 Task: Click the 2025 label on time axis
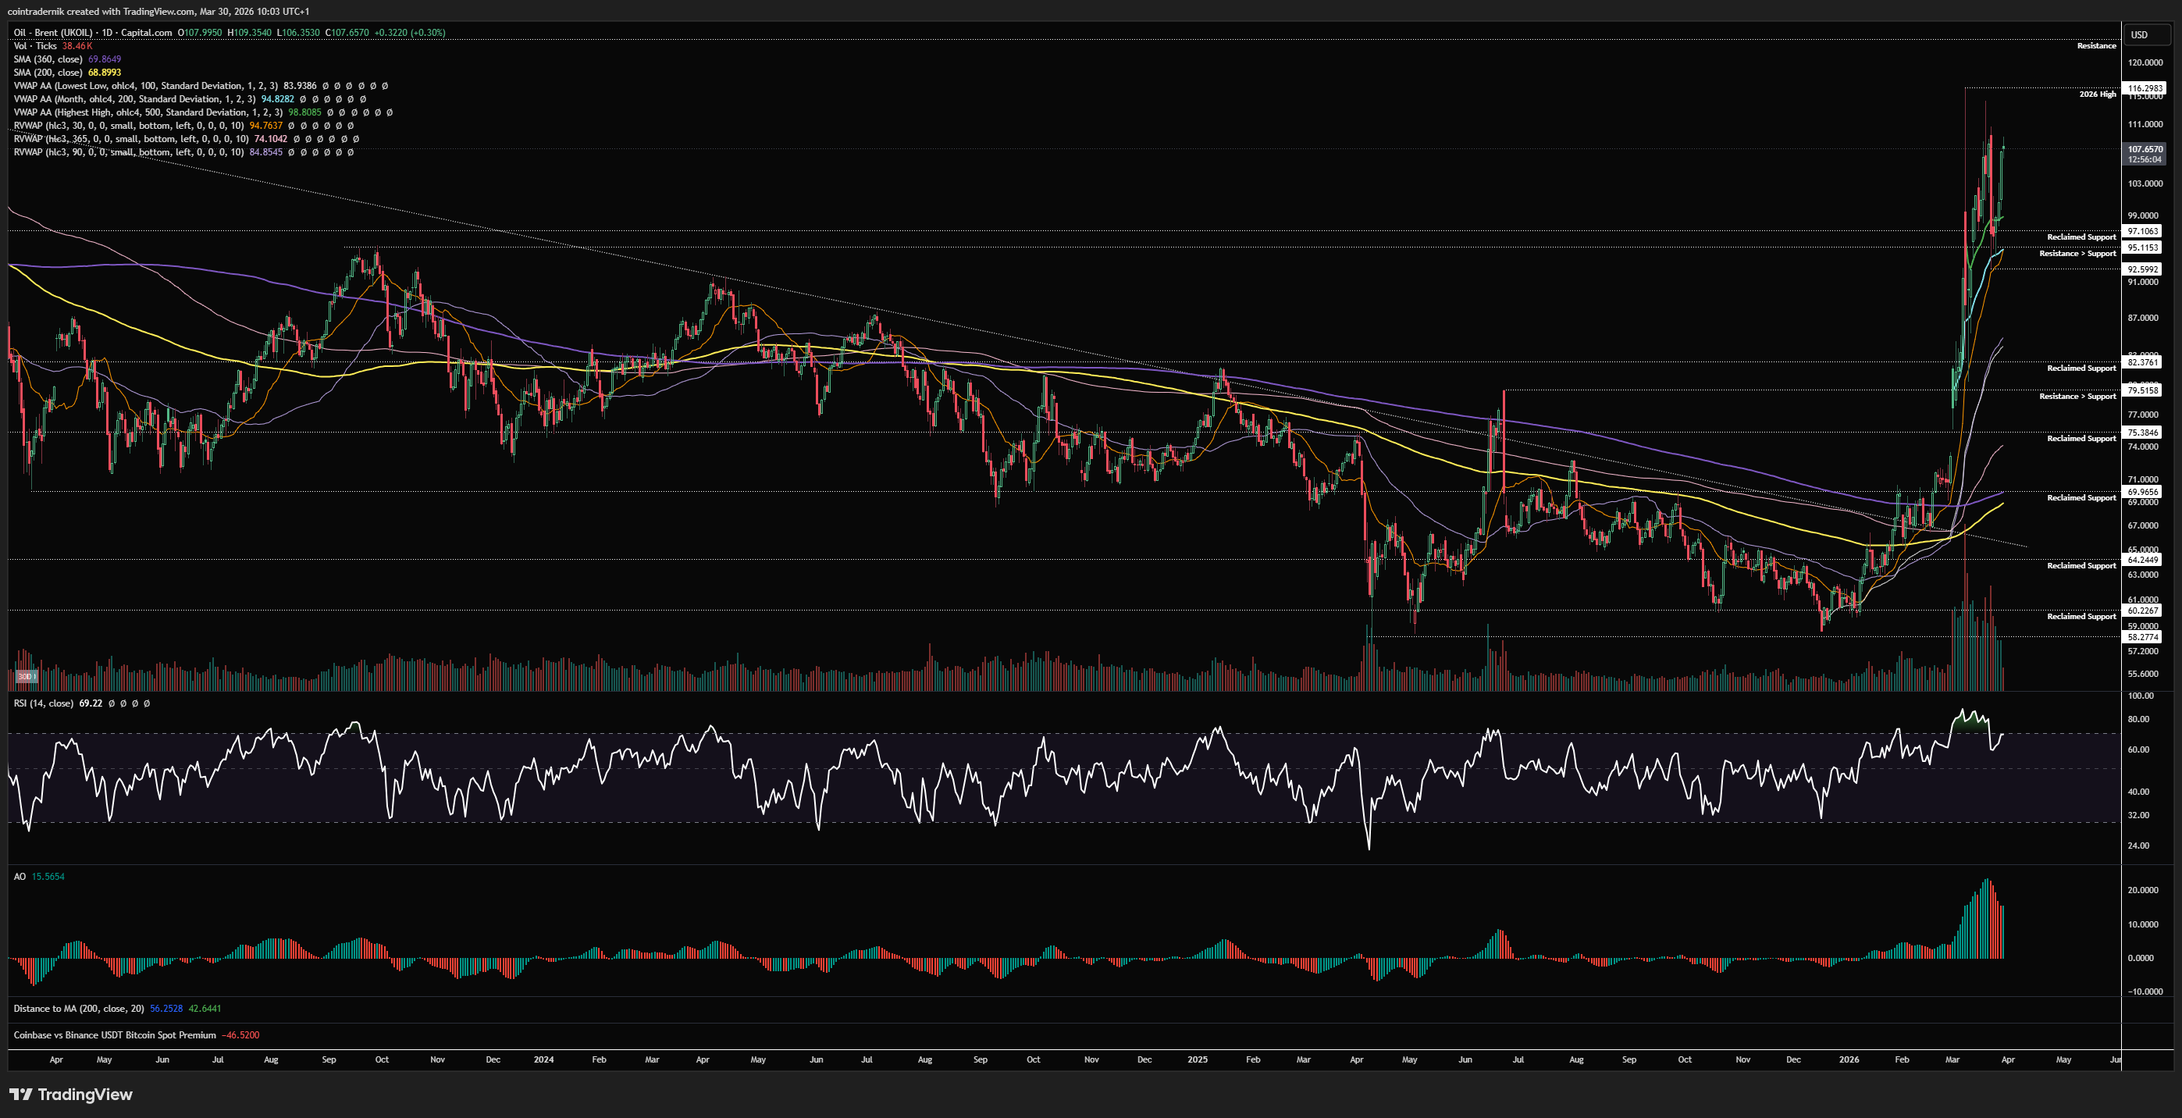pos(1197,1059)
